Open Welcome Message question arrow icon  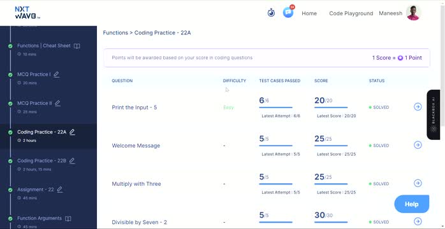coord(418,145)
